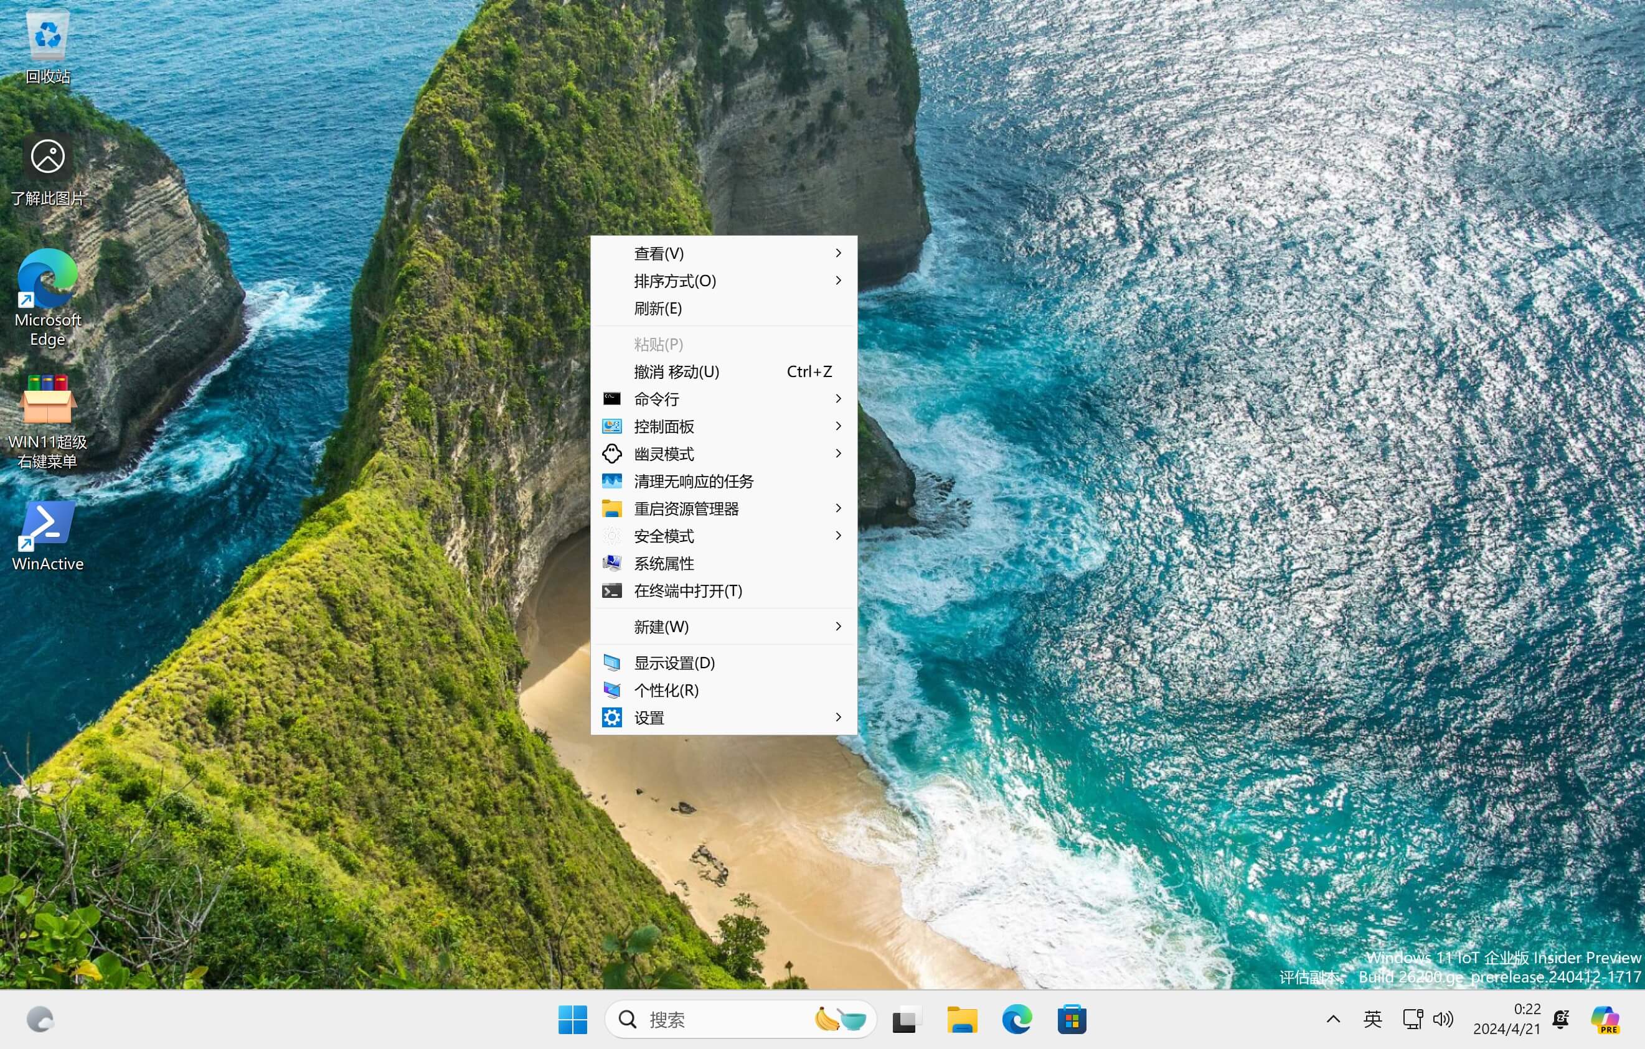Click the monitor icon beside 显示设置
This screenshot has width=1645, height=1049.
(611, 663)
